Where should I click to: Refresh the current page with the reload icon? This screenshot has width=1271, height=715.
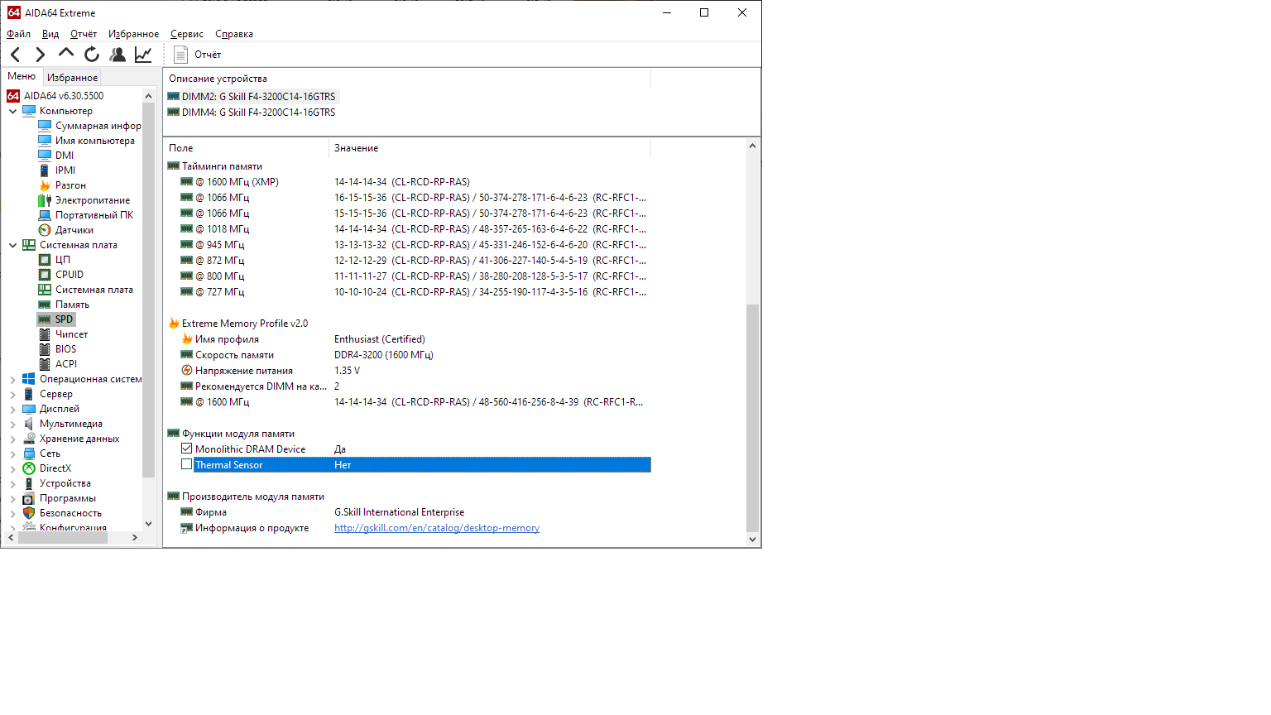coord(92,55)
